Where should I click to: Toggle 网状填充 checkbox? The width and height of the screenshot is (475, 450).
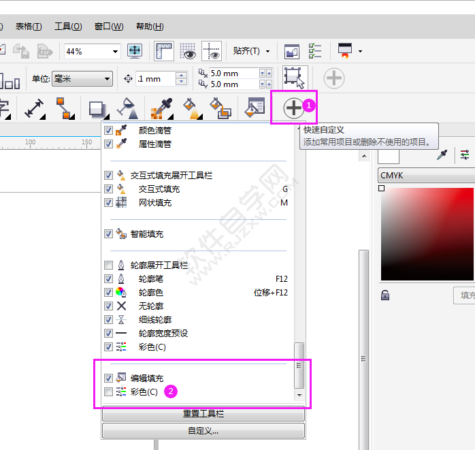(108, 202)
